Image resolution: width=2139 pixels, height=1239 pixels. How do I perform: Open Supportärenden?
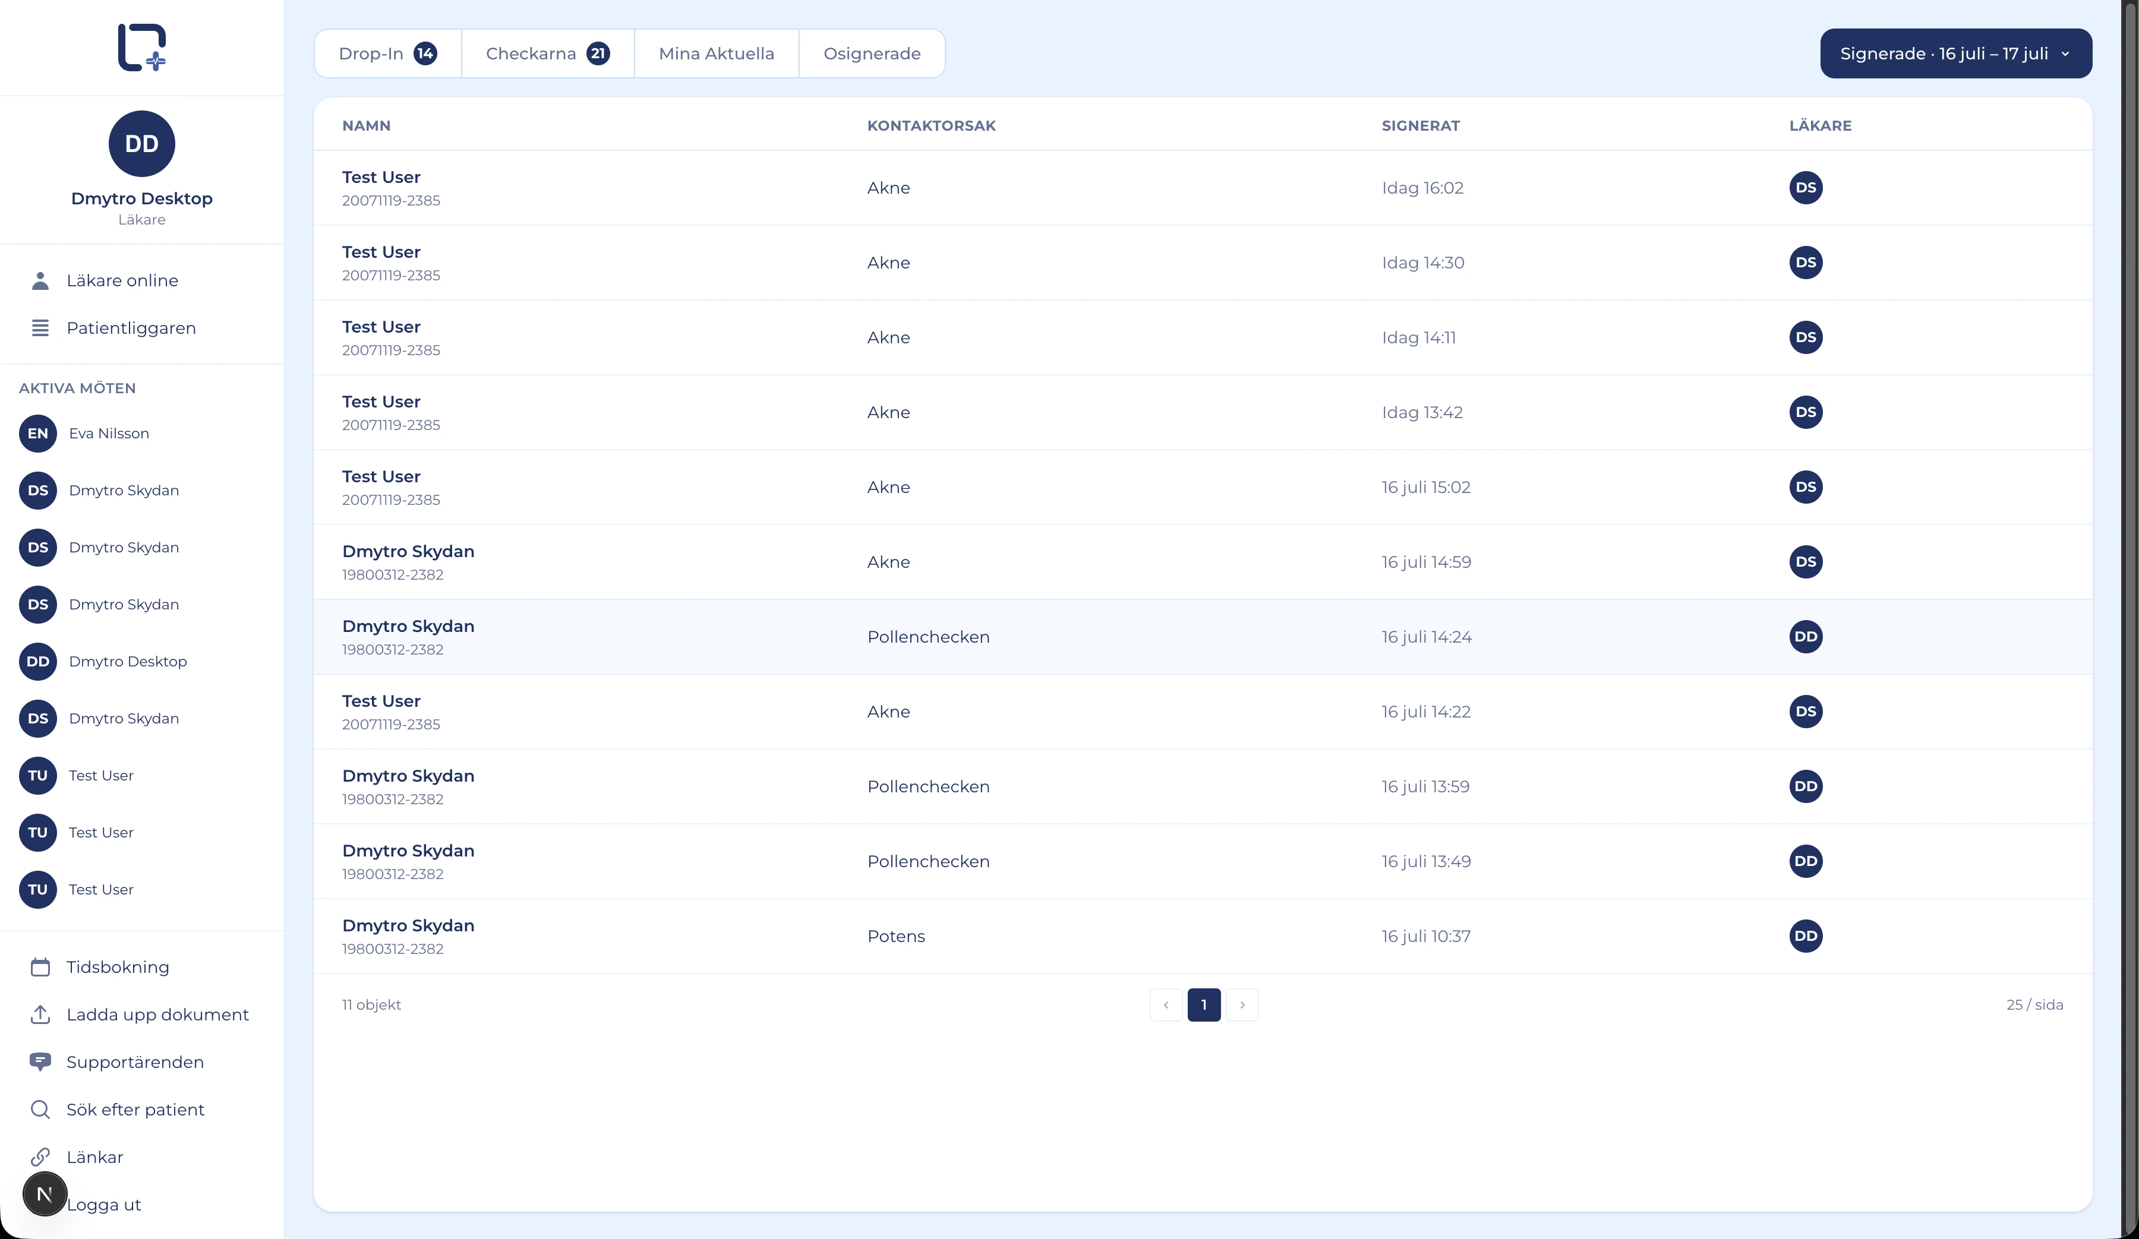135,1063
